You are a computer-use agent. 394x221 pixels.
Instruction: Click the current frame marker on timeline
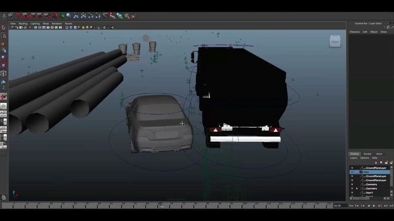(161, 206)
